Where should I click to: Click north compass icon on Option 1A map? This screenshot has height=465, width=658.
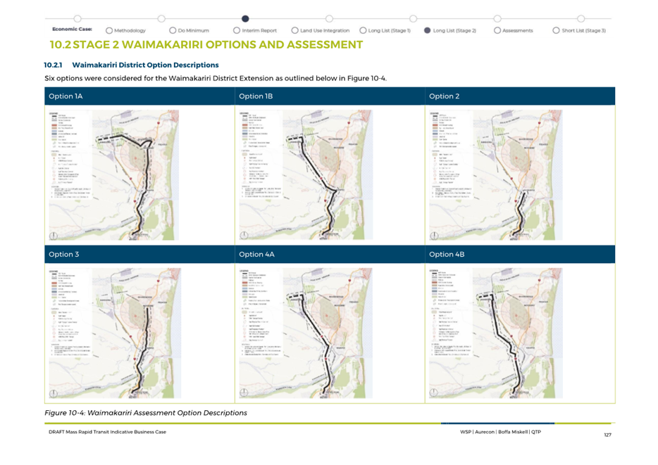[x=54, y=236]
